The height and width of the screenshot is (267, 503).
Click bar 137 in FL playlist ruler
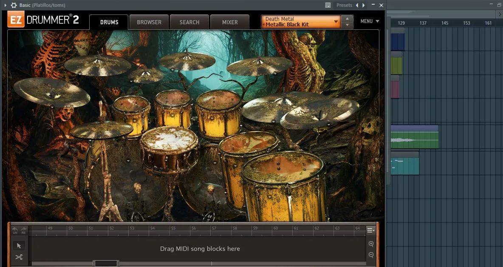point(423,23)
